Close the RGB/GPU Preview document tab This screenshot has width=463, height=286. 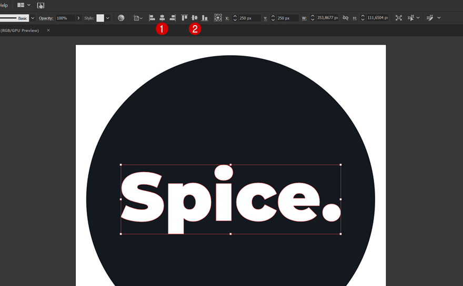48,30
